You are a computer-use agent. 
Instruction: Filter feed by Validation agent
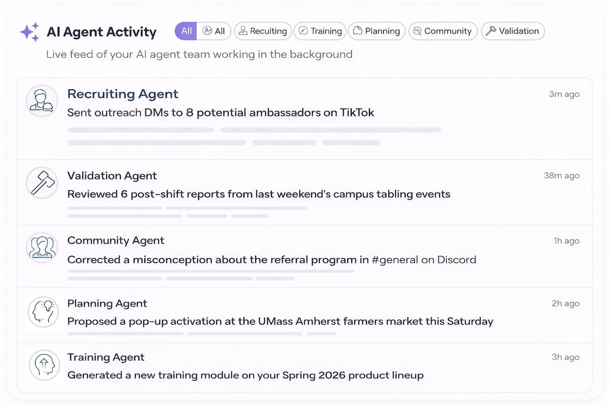tap(512, 31)
